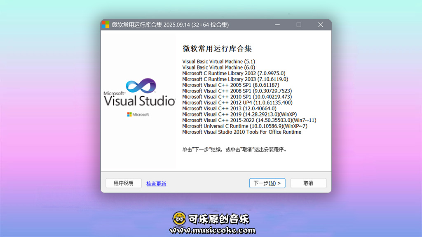Image resolution: width=422 pixels, height=237 pixels.
Task: Select the 微软常用运行库合集 heading text
Action: click(x=217, y=49)
